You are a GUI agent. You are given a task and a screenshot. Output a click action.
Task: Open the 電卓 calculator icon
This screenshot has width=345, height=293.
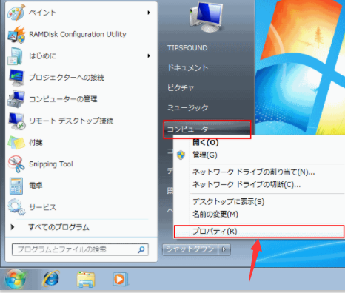click(16, 186)
